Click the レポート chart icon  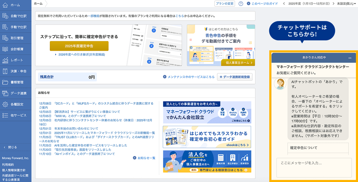(5, 60)
